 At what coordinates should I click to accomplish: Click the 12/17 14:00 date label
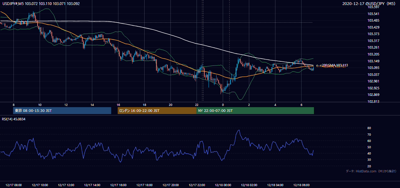point(92,185)
